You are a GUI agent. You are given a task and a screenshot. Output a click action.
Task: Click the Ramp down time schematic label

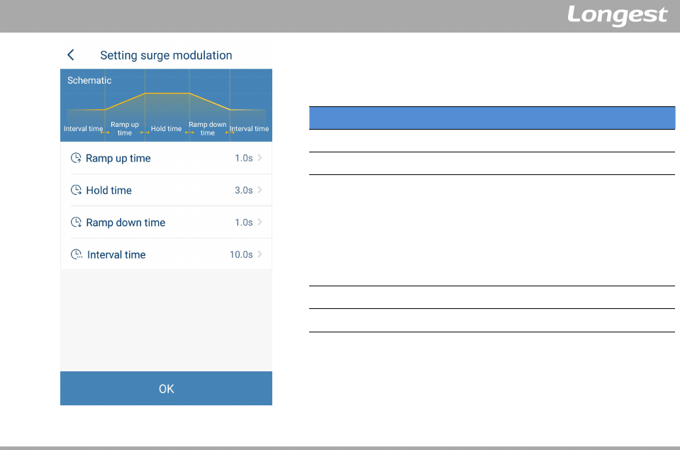(x=207, y=128)
